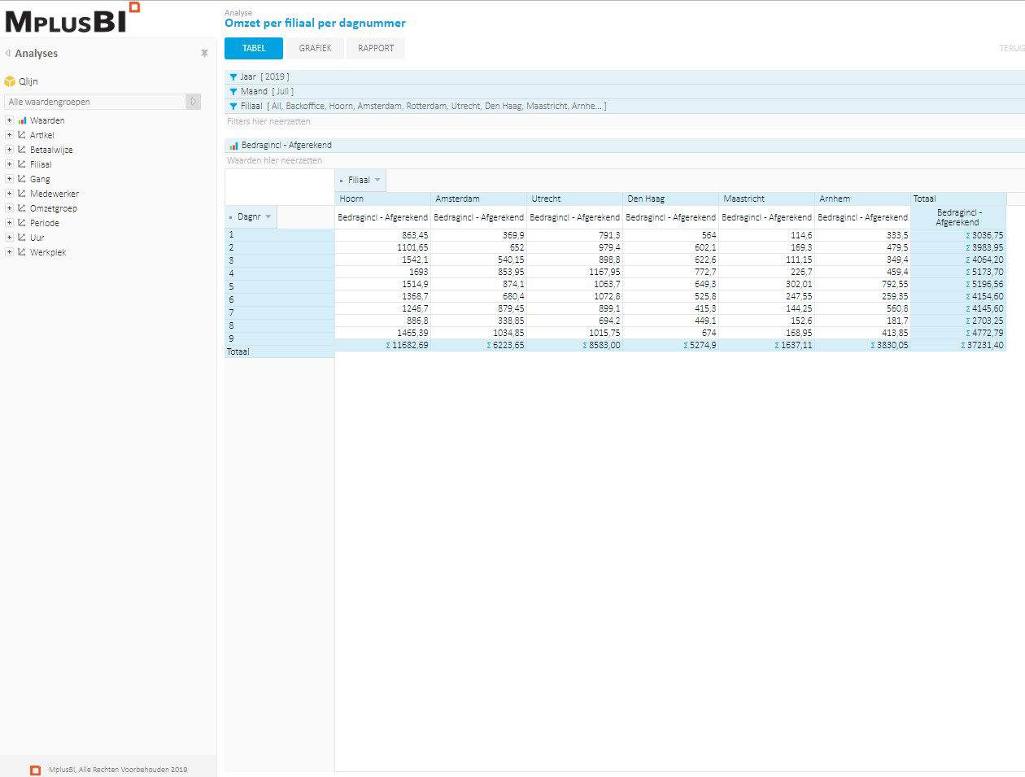This screenshot has height=777, width=1025.
Task: Click the Maastricht value 302,01
Action: (x=799, y=284)
